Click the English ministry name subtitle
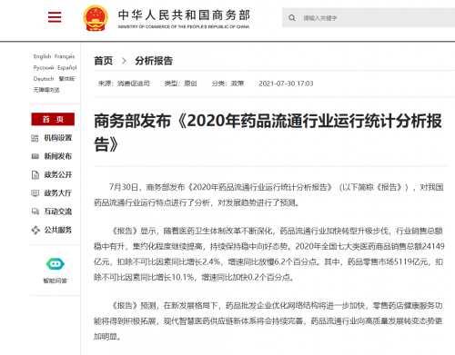This screenshot has width=455, height=355. pyautogui.click(x=184, y=26)
